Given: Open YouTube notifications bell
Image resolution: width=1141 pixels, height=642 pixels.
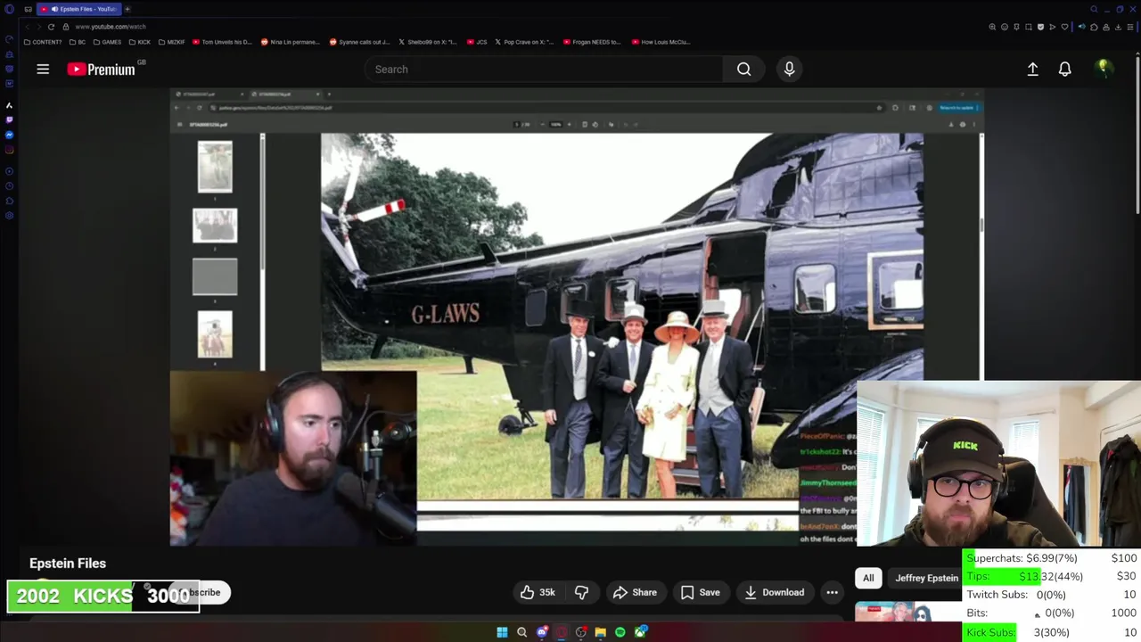Looking at the screenshot, I should point(1064,69).
